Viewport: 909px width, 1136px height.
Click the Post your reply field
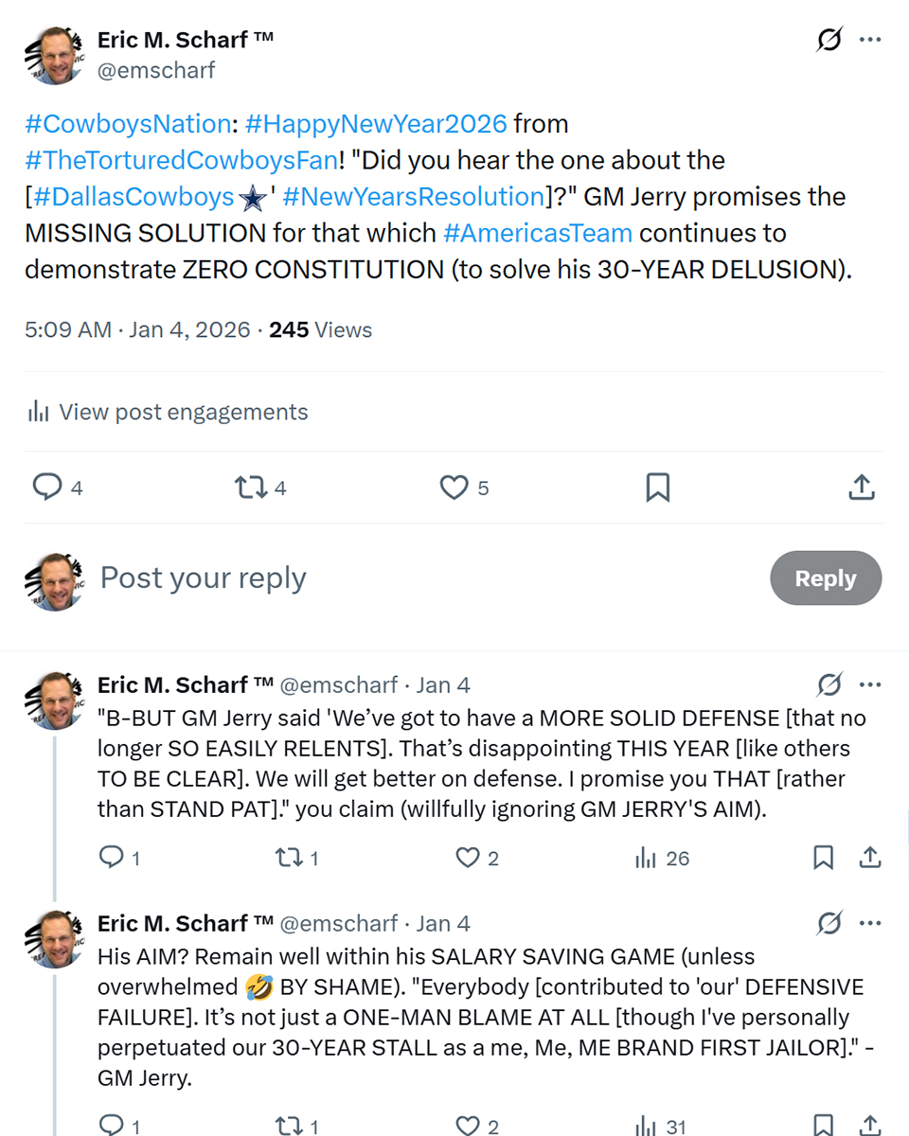[x=379, y=578]
